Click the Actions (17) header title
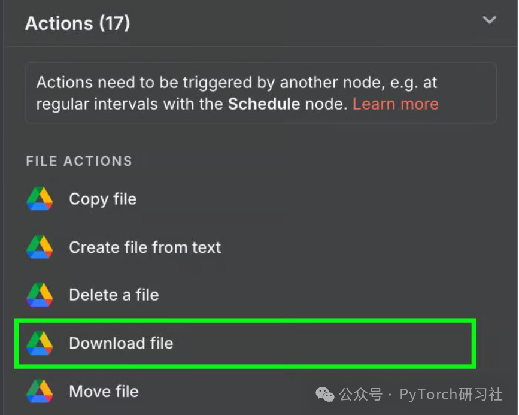The image size is (519, 415). (77, 23)
